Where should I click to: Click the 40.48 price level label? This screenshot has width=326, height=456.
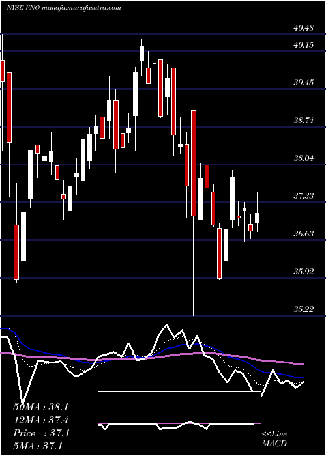(x=304, y=28)
